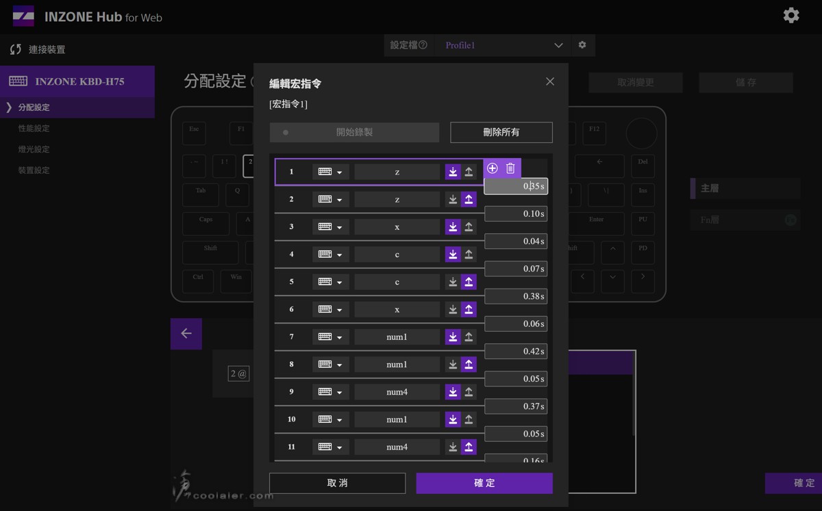
Task: Edit the 0.42s delay field
Action: click(516, 351)
